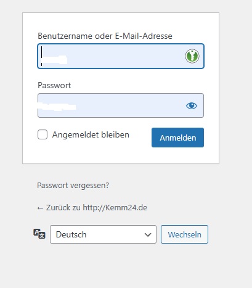Screen dimensions: 252x288
Task: Focus the Benutzername oder E-Mail-Adresse input field
Action: 121,56
